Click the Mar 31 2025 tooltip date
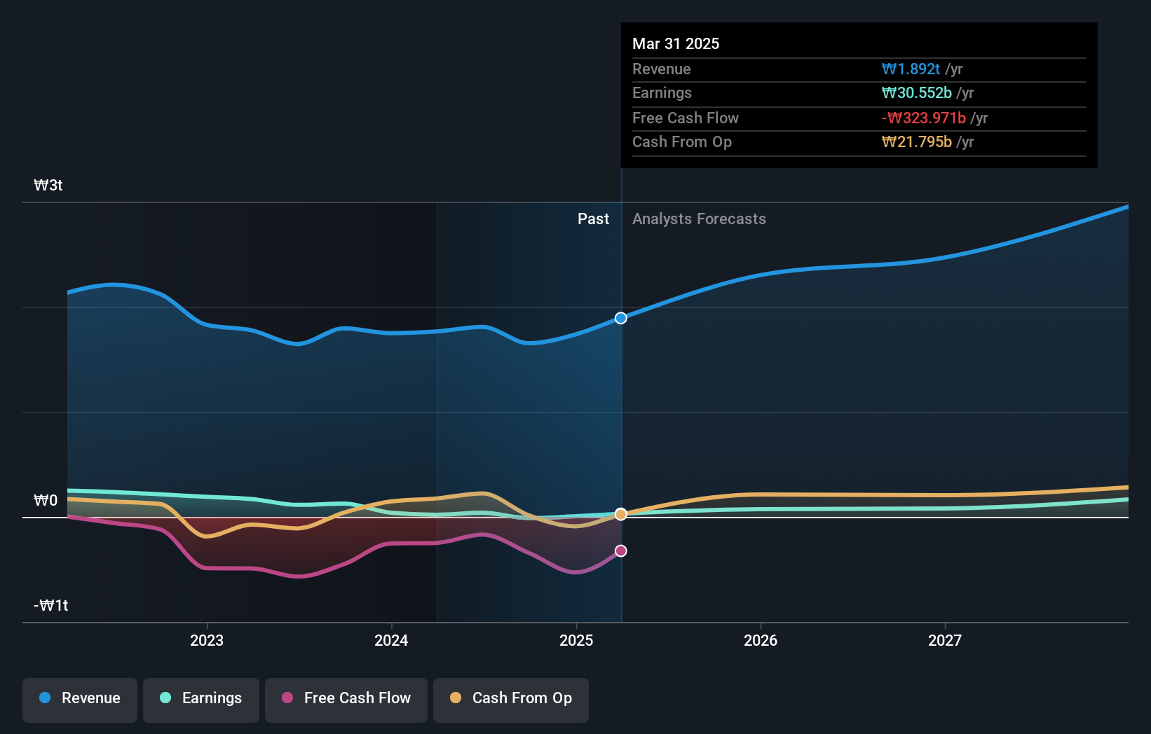 [x=676, y=43]
